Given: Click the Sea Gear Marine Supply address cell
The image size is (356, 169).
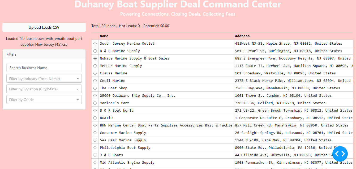Looking at the screenshot, I should tap(283, 140).
